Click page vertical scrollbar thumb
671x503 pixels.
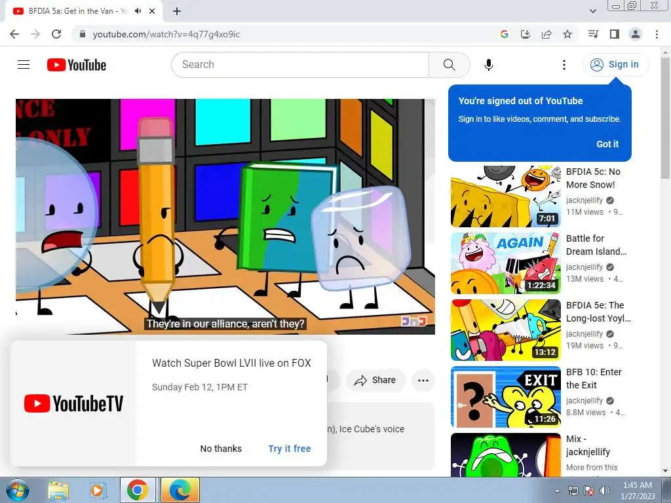665,118
